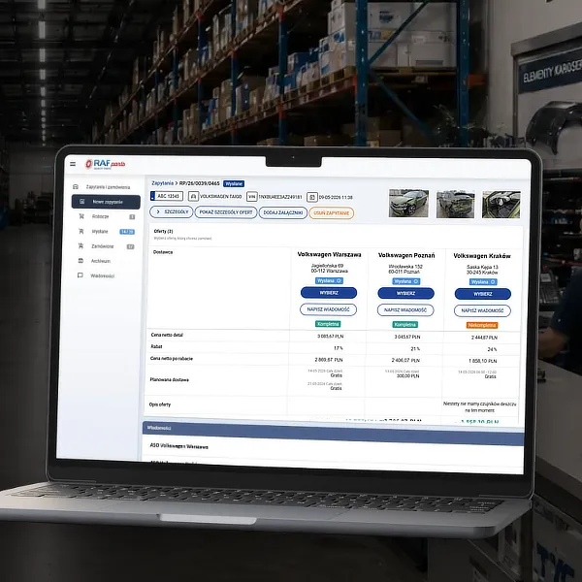Click the Zapytania breadcrumb link

[x=162, y=183]
